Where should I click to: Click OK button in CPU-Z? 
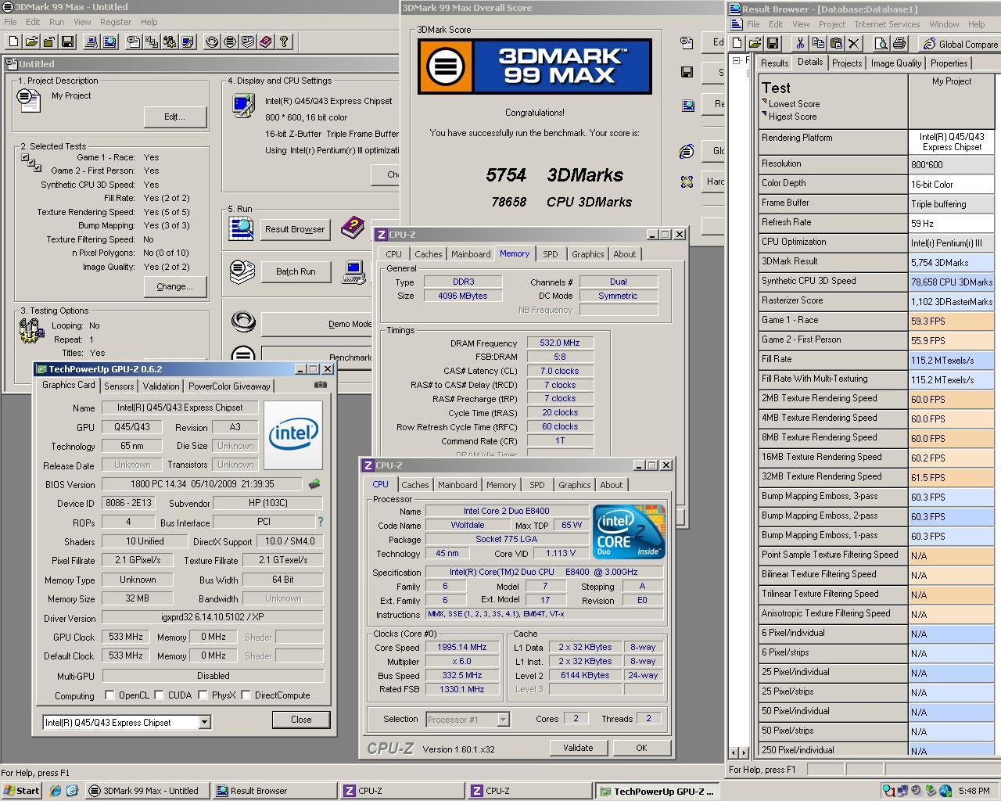(x=641, y=748)
